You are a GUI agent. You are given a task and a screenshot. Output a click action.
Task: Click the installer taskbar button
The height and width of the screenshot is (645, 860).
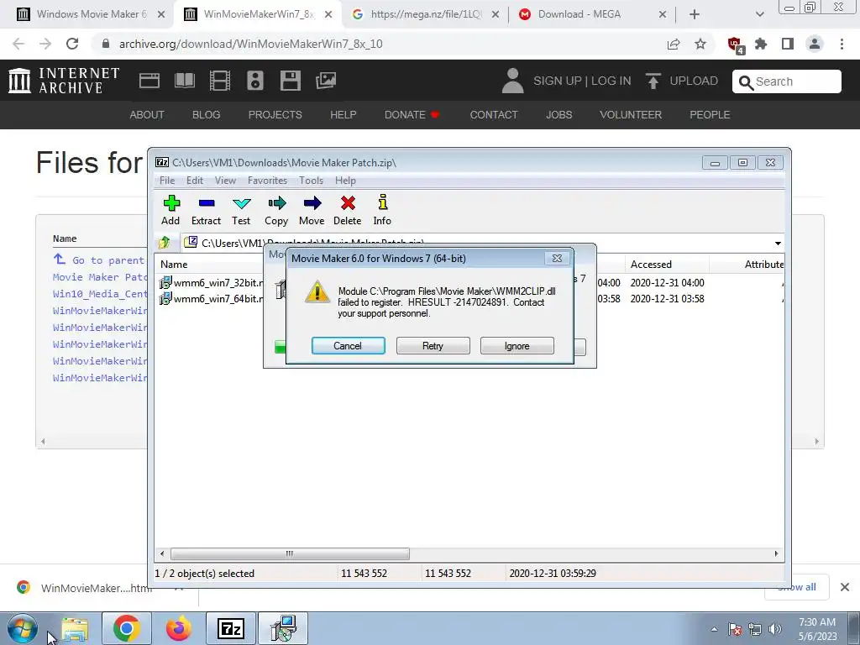point(283,628)
